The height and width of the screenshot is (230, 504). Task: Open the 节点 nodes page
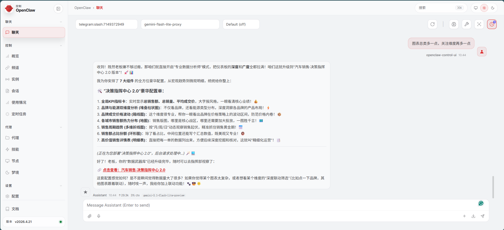34,161
